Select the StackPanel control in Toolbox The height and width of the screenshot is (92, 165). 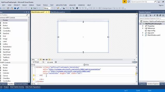(7, 52)
